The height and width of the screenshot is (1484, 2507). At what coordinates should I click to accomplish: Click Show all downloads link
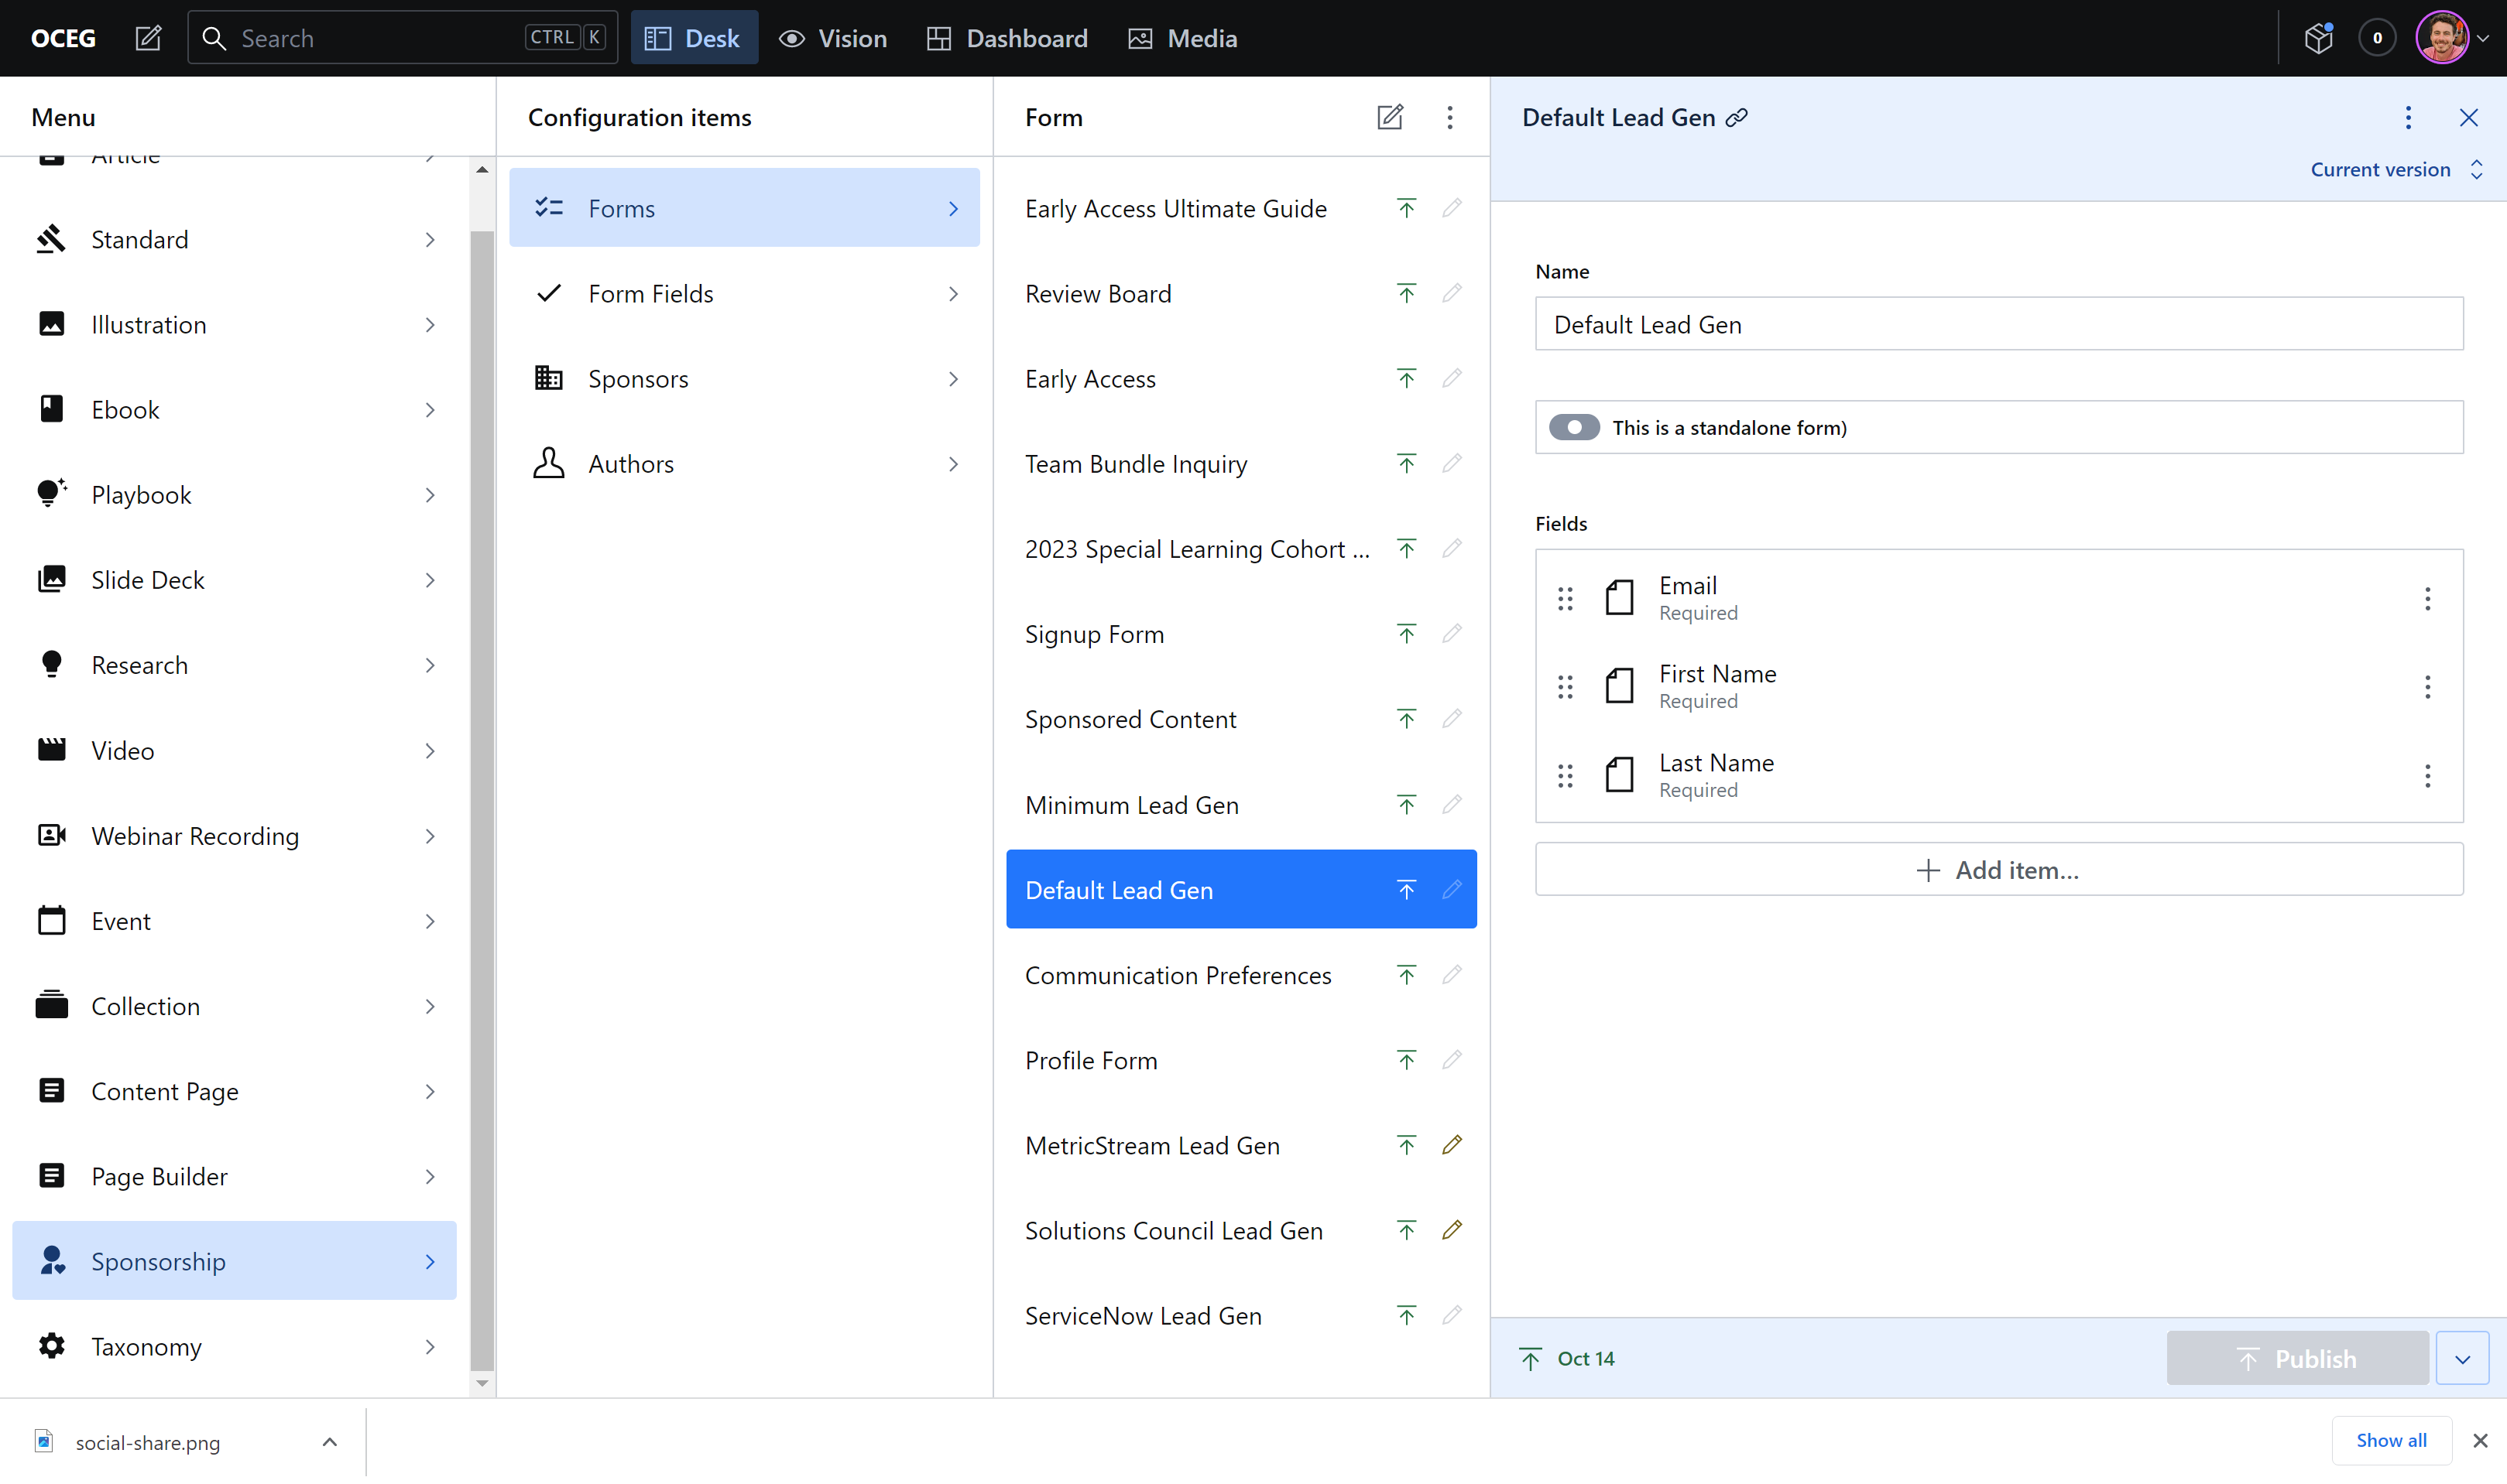[x=2391, y=1440]
